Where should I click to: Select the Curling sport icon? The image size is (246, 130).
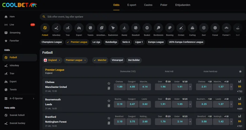pyautogui.click(x=192, y=28)
